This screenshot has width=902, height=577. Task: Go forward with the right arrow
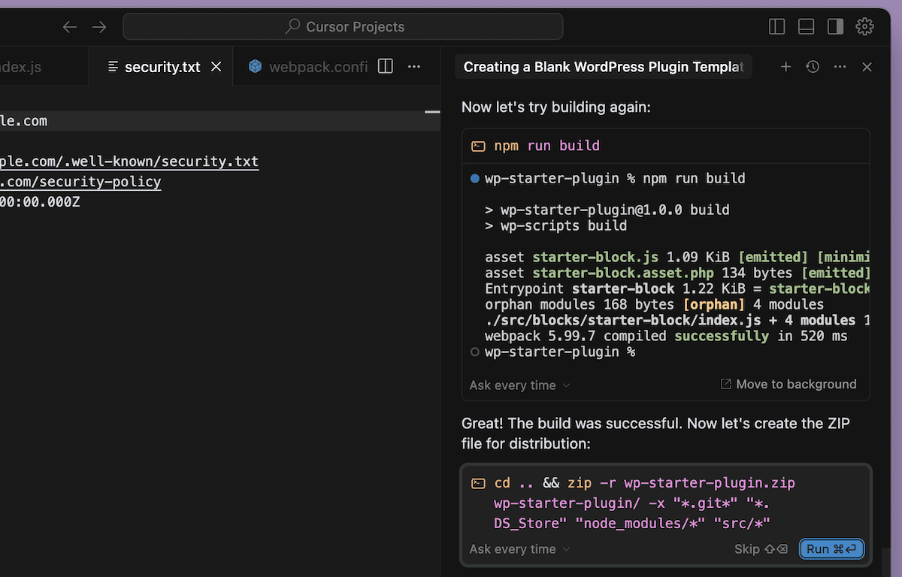[x=99, y=27]
